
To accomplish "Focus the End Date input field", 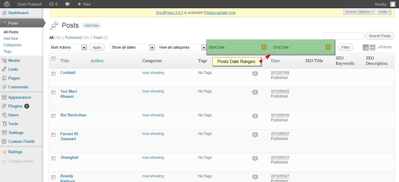I will (311, 47).
